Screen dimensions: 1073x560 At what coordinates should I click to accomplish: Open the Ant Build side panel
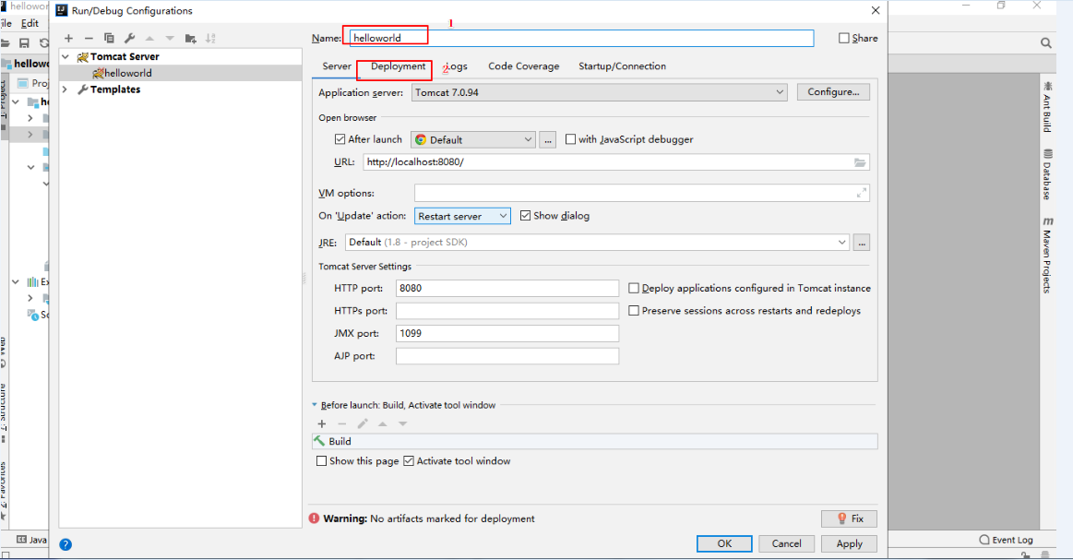click(x=1048, y=107)
